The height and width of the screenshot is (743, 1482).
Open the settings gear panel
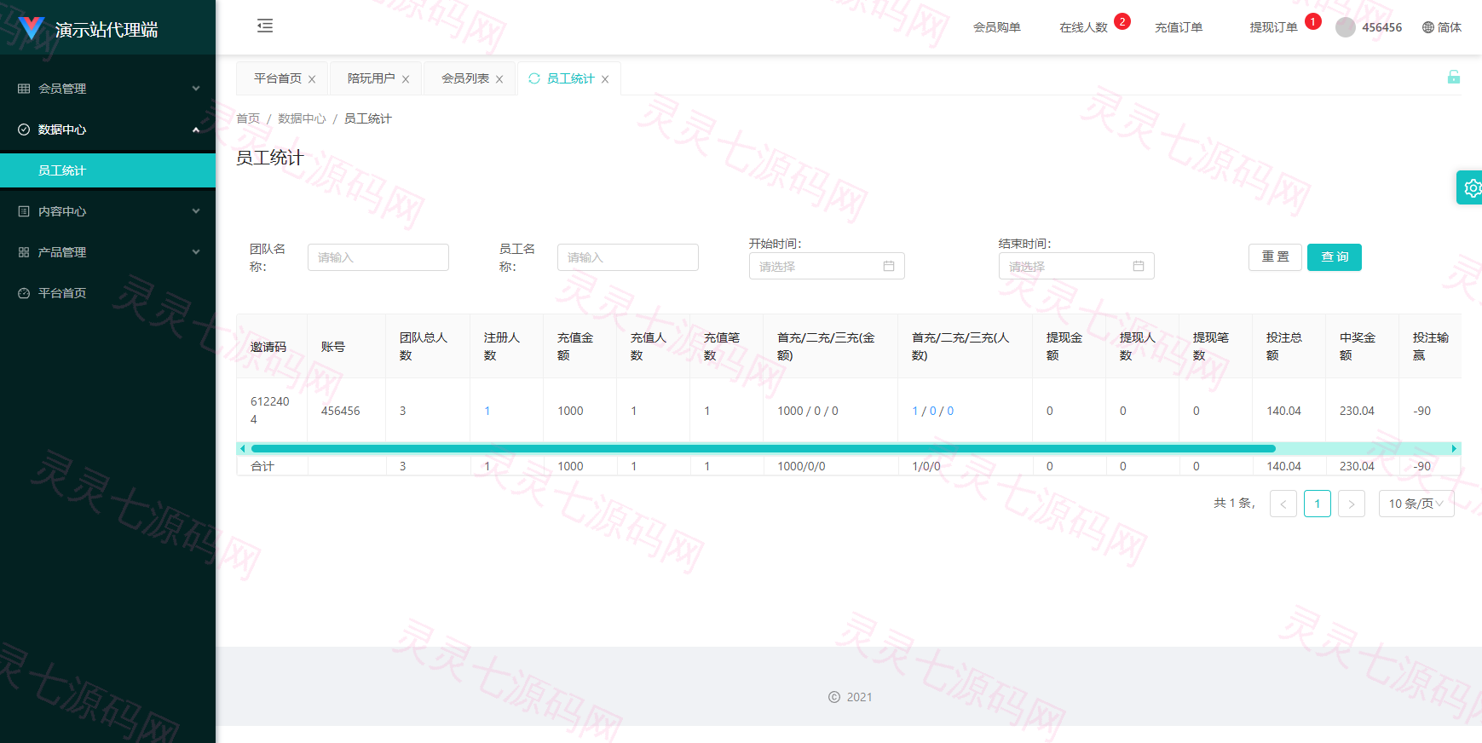1471,187
